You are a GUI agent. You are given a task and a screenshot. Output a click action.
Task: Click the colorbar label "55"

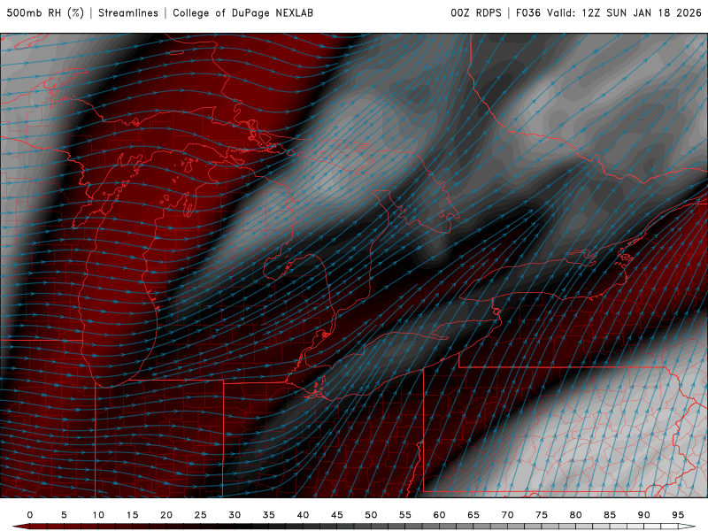click(405, 515)
